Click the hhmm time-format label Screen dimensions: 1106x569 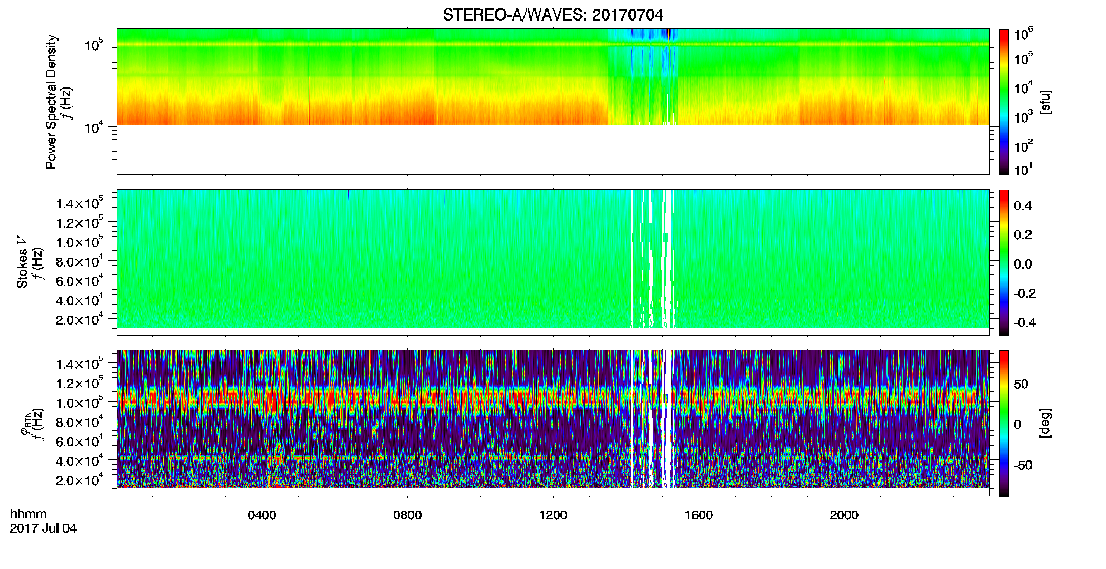(28, 514)
